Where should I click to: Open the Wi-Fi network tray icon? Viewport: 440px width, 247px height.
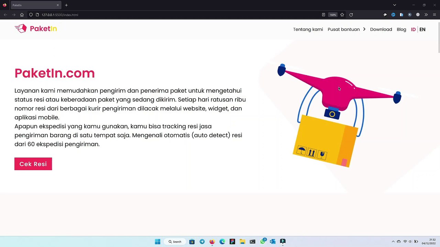[x=405, y=242]
